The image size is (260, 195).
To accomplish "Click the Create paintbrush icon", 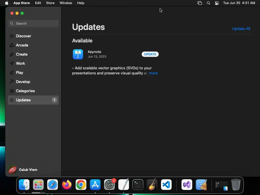I will pos(12,54).
